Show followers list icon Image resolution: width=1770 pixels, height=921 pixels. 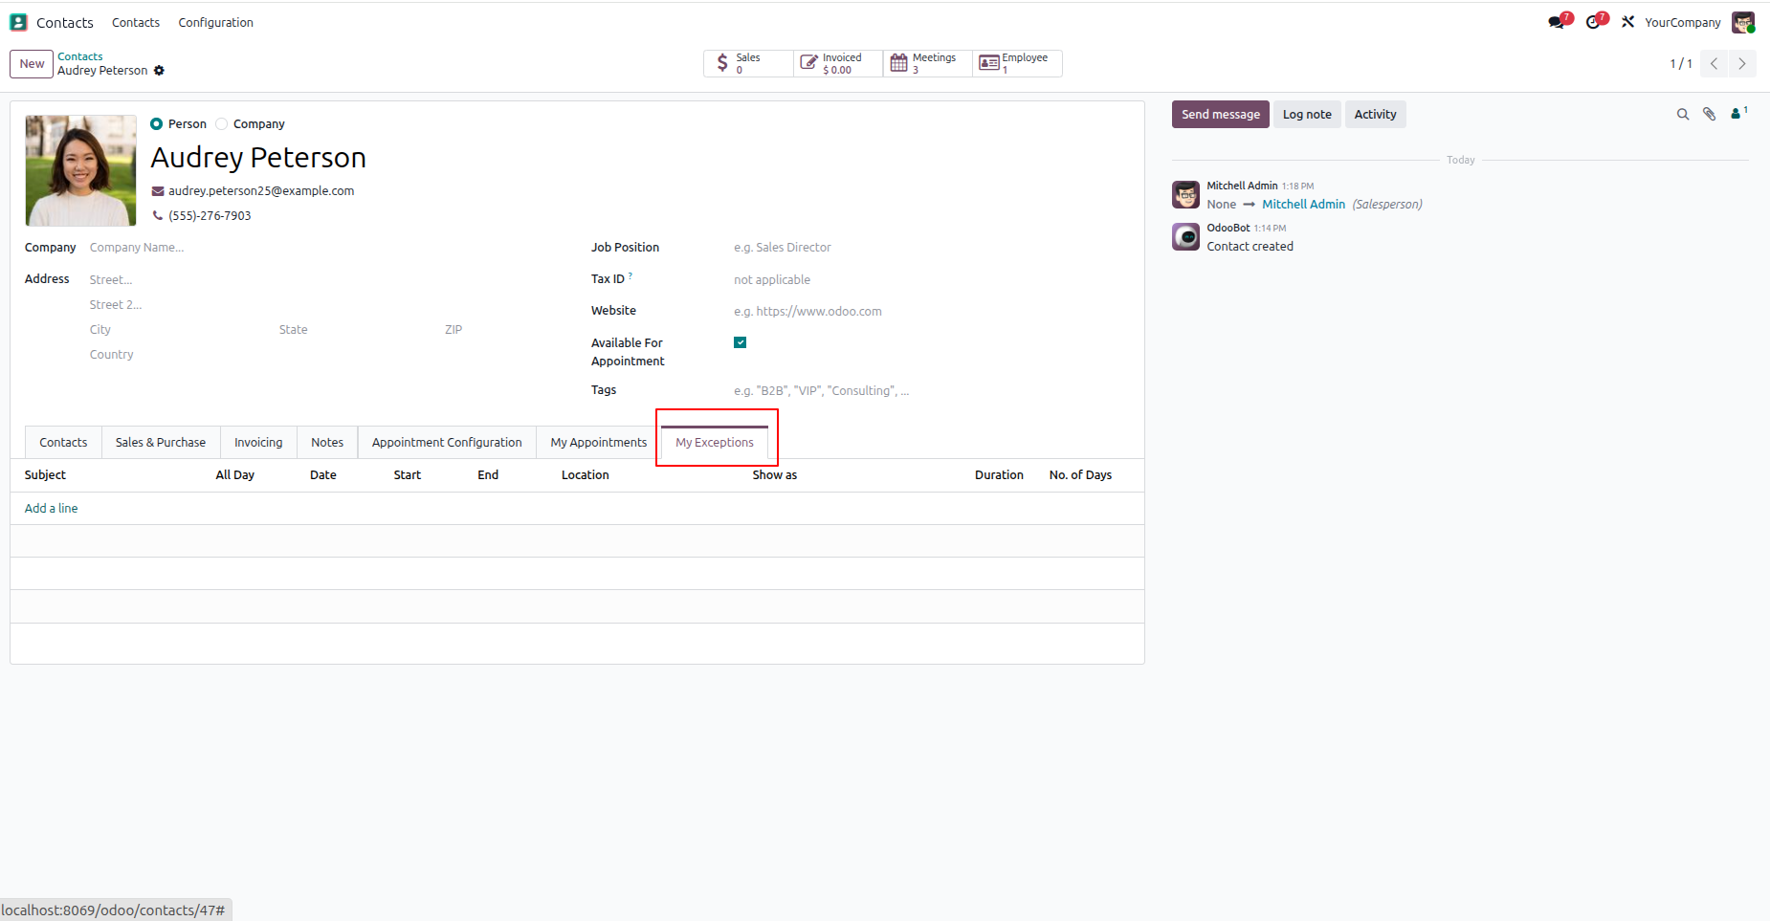[x=1738, y=114]
